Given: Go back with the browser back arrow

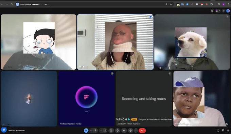Looking at the screenshot, I should pos(2,4).
